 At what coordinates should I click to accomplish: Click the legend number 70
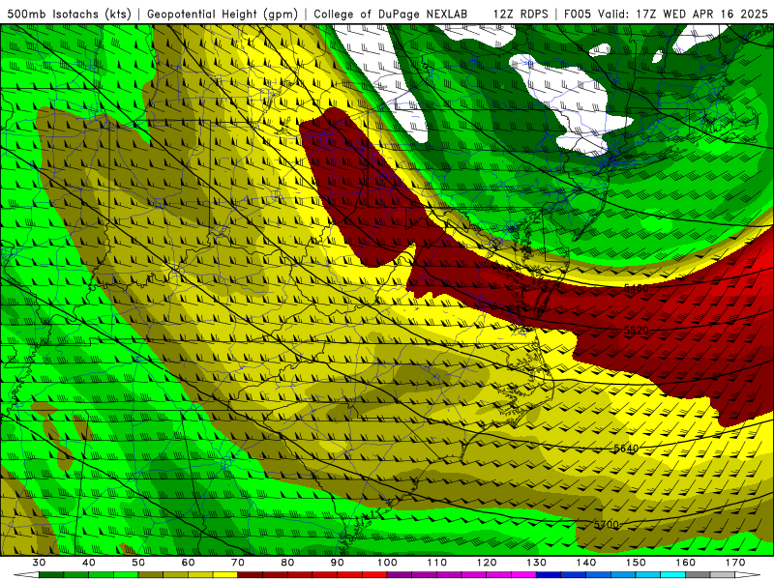tap(238, 563)
